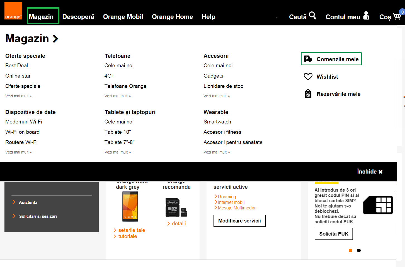Click the Wishlist heart icon
Image resolution: width=405 pixels, height=267 pixels.
308,76
